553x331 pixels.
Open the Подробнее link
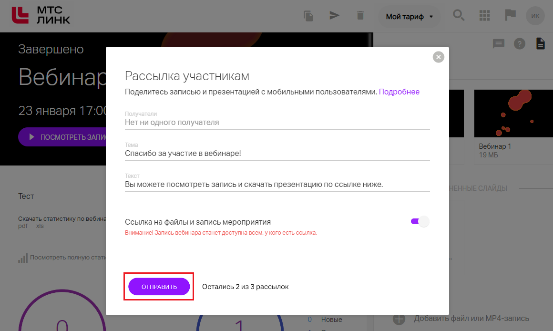[x=399, y=92]
